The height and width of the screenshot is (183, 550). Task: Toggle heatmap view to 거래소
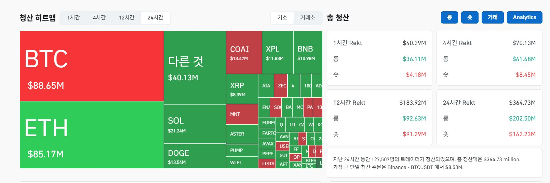[x=308, y=18]
